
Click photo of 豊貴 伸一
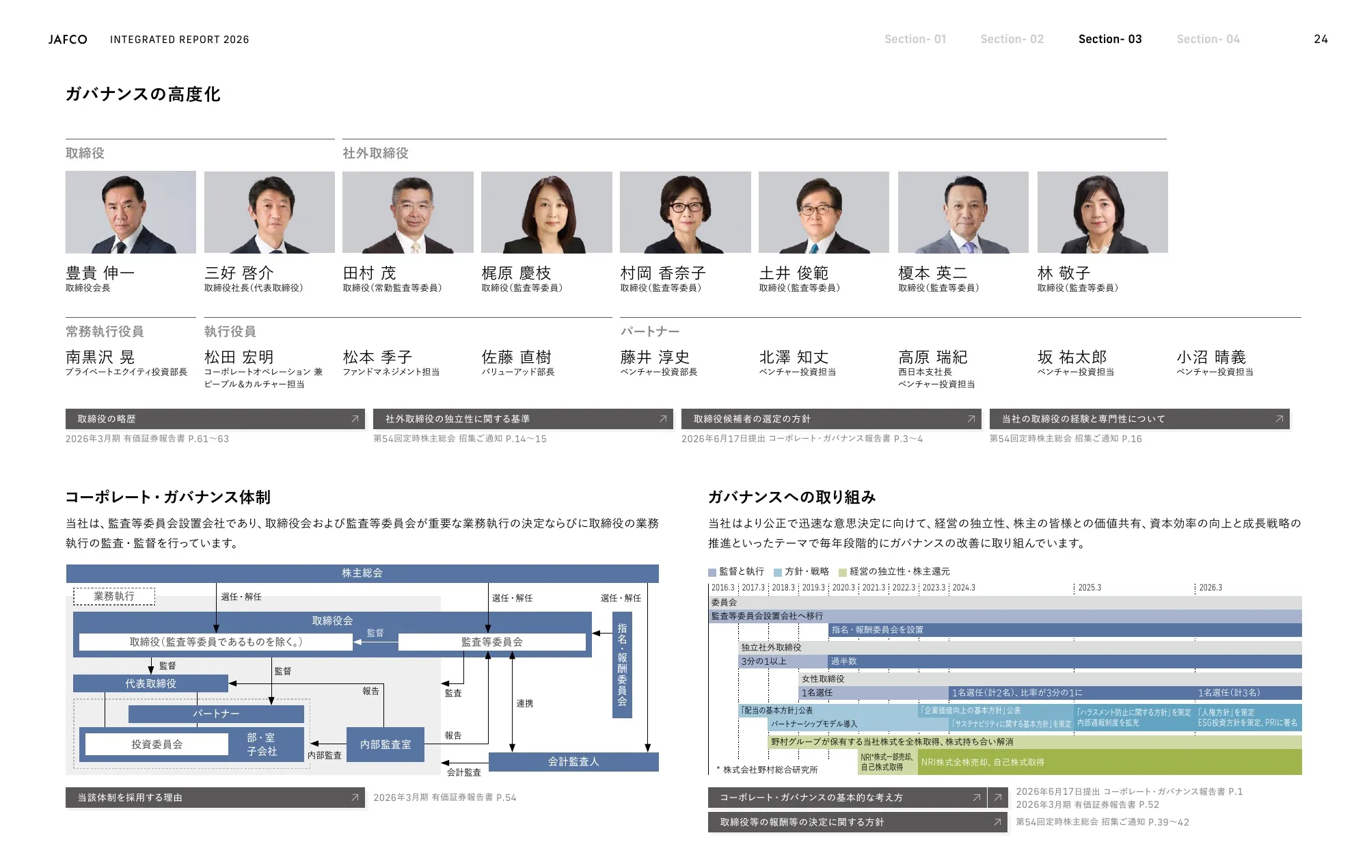[131, 213]
